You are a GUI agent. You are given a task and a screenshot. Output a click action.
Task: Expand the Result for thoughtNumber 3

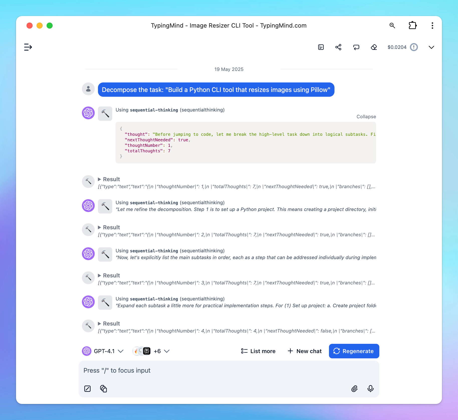point(109,276)
